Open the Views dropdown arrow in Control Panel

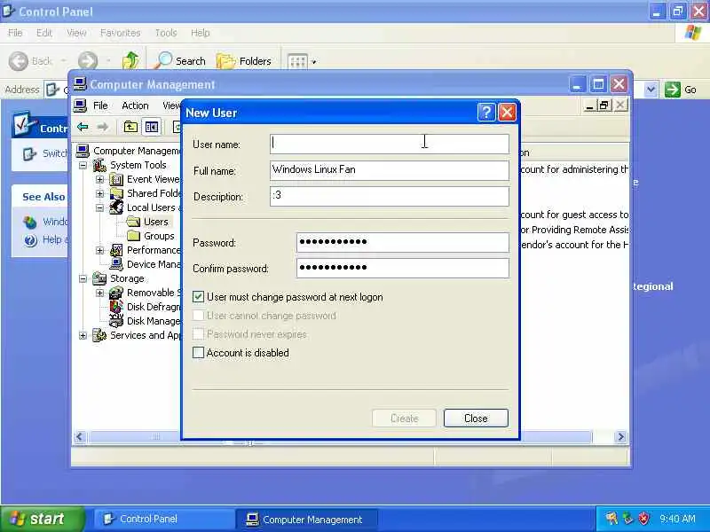[313, 61]
